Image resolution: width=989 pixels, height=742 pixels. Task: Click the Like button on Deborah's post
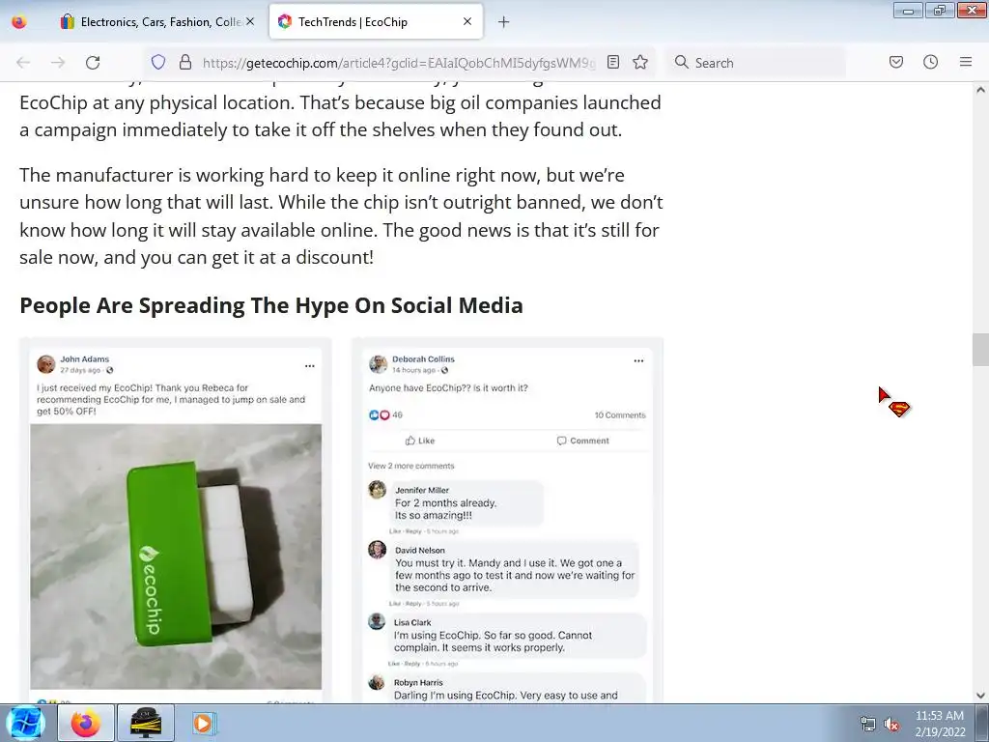coord(420,441)
